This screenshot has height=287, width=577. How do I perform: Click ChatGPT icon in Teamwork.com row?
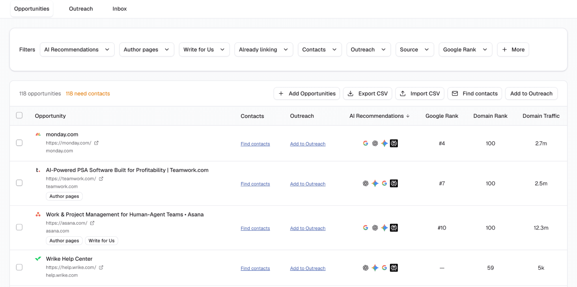(365, 183)
